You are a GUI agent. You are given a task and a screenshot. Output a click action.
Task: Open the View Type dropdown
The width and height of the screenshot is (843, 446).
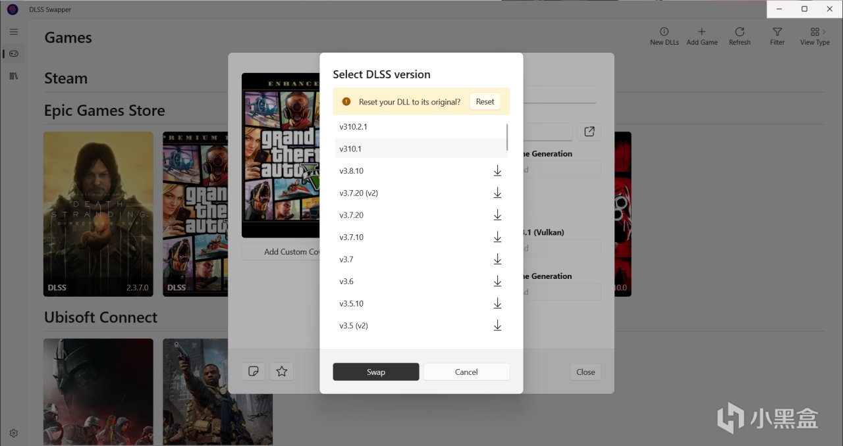[x=815, y=36]
